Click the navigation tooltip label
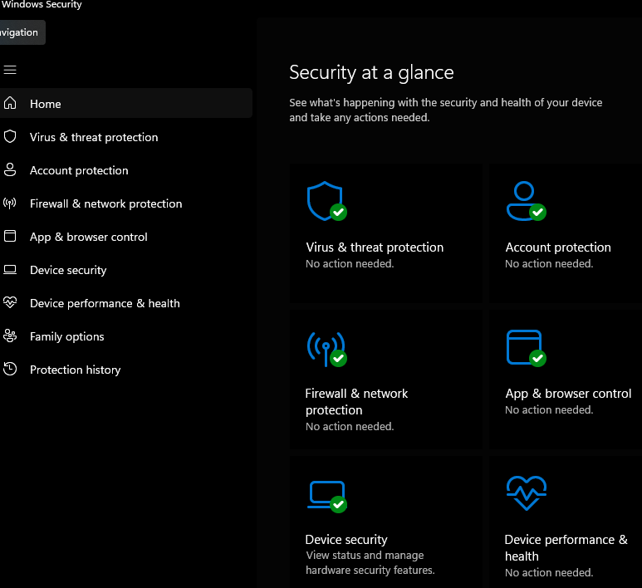This screenshot has height=588, width=642. 22,32
